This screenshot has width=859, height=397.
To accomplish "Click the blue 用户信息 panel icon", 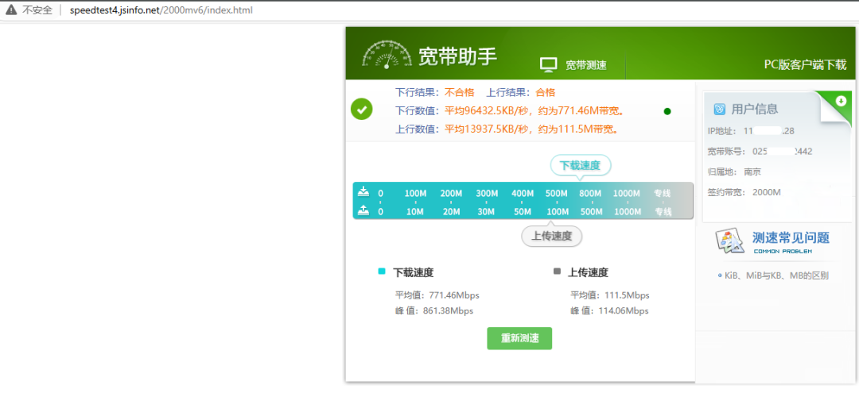I will click(x=719, y=110).
